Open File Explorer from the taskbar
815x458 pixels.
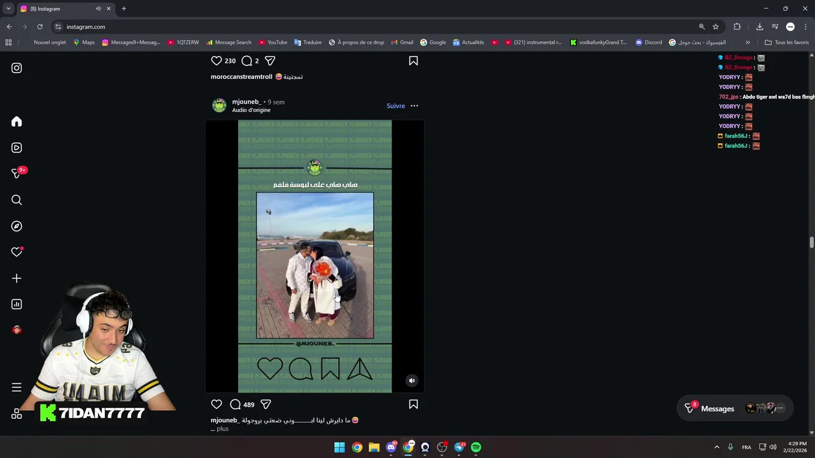(374, 447)
